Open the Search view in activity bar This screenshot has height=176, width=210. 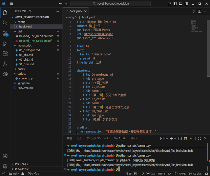(x=5, y=23)
